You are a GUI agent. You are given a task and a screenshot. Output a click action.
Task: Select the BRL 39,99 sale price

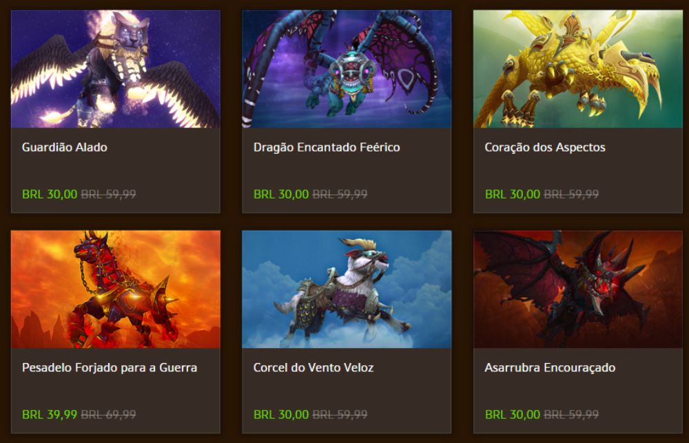[x=50, y=415]
